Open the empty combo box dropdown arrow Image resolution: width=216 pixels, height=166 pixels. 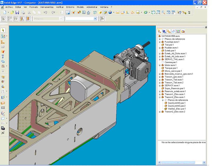click(95, 18)
